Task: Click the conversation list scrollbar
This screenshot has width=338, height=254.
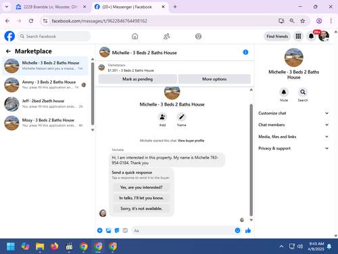Action: [93, 93]
